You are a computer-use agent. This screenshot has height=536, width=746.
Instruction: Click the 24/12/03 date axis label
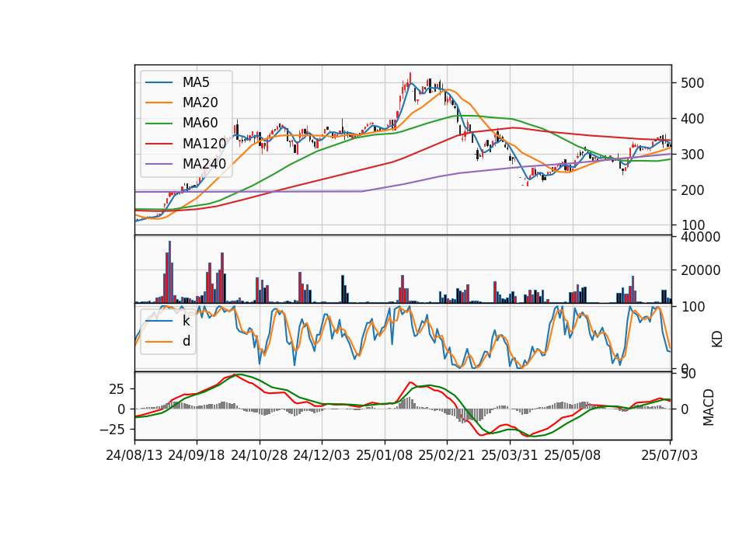point(322,455)
